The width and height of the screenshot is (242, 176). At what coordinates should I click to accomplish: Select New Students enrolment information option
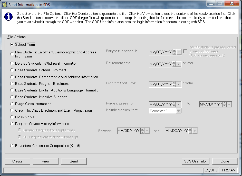pos(12,54)
